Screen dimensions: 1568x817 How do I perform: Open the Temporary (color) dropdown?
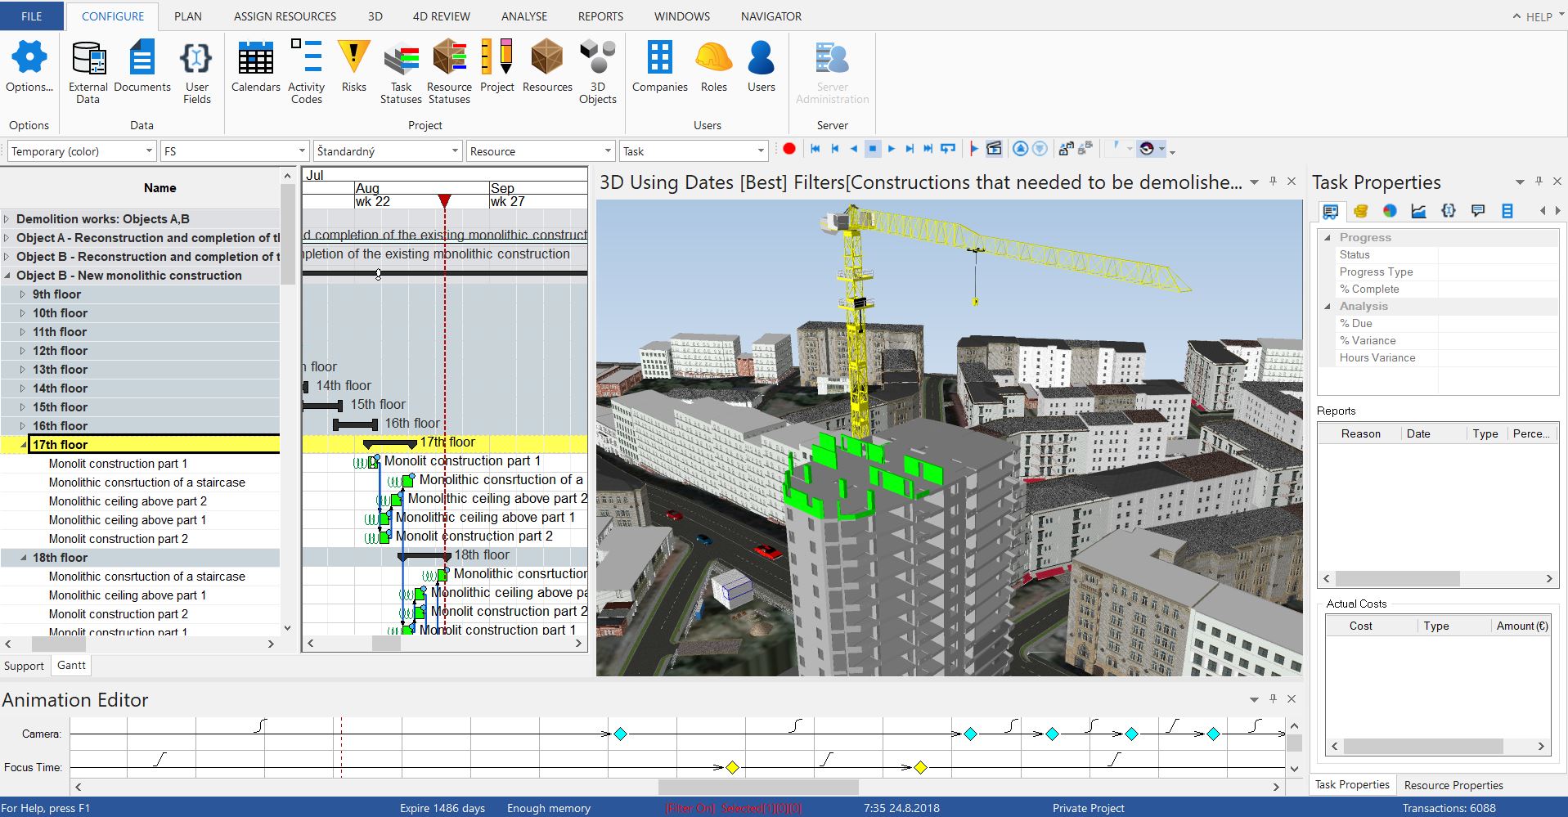click(x=149, y=151)
